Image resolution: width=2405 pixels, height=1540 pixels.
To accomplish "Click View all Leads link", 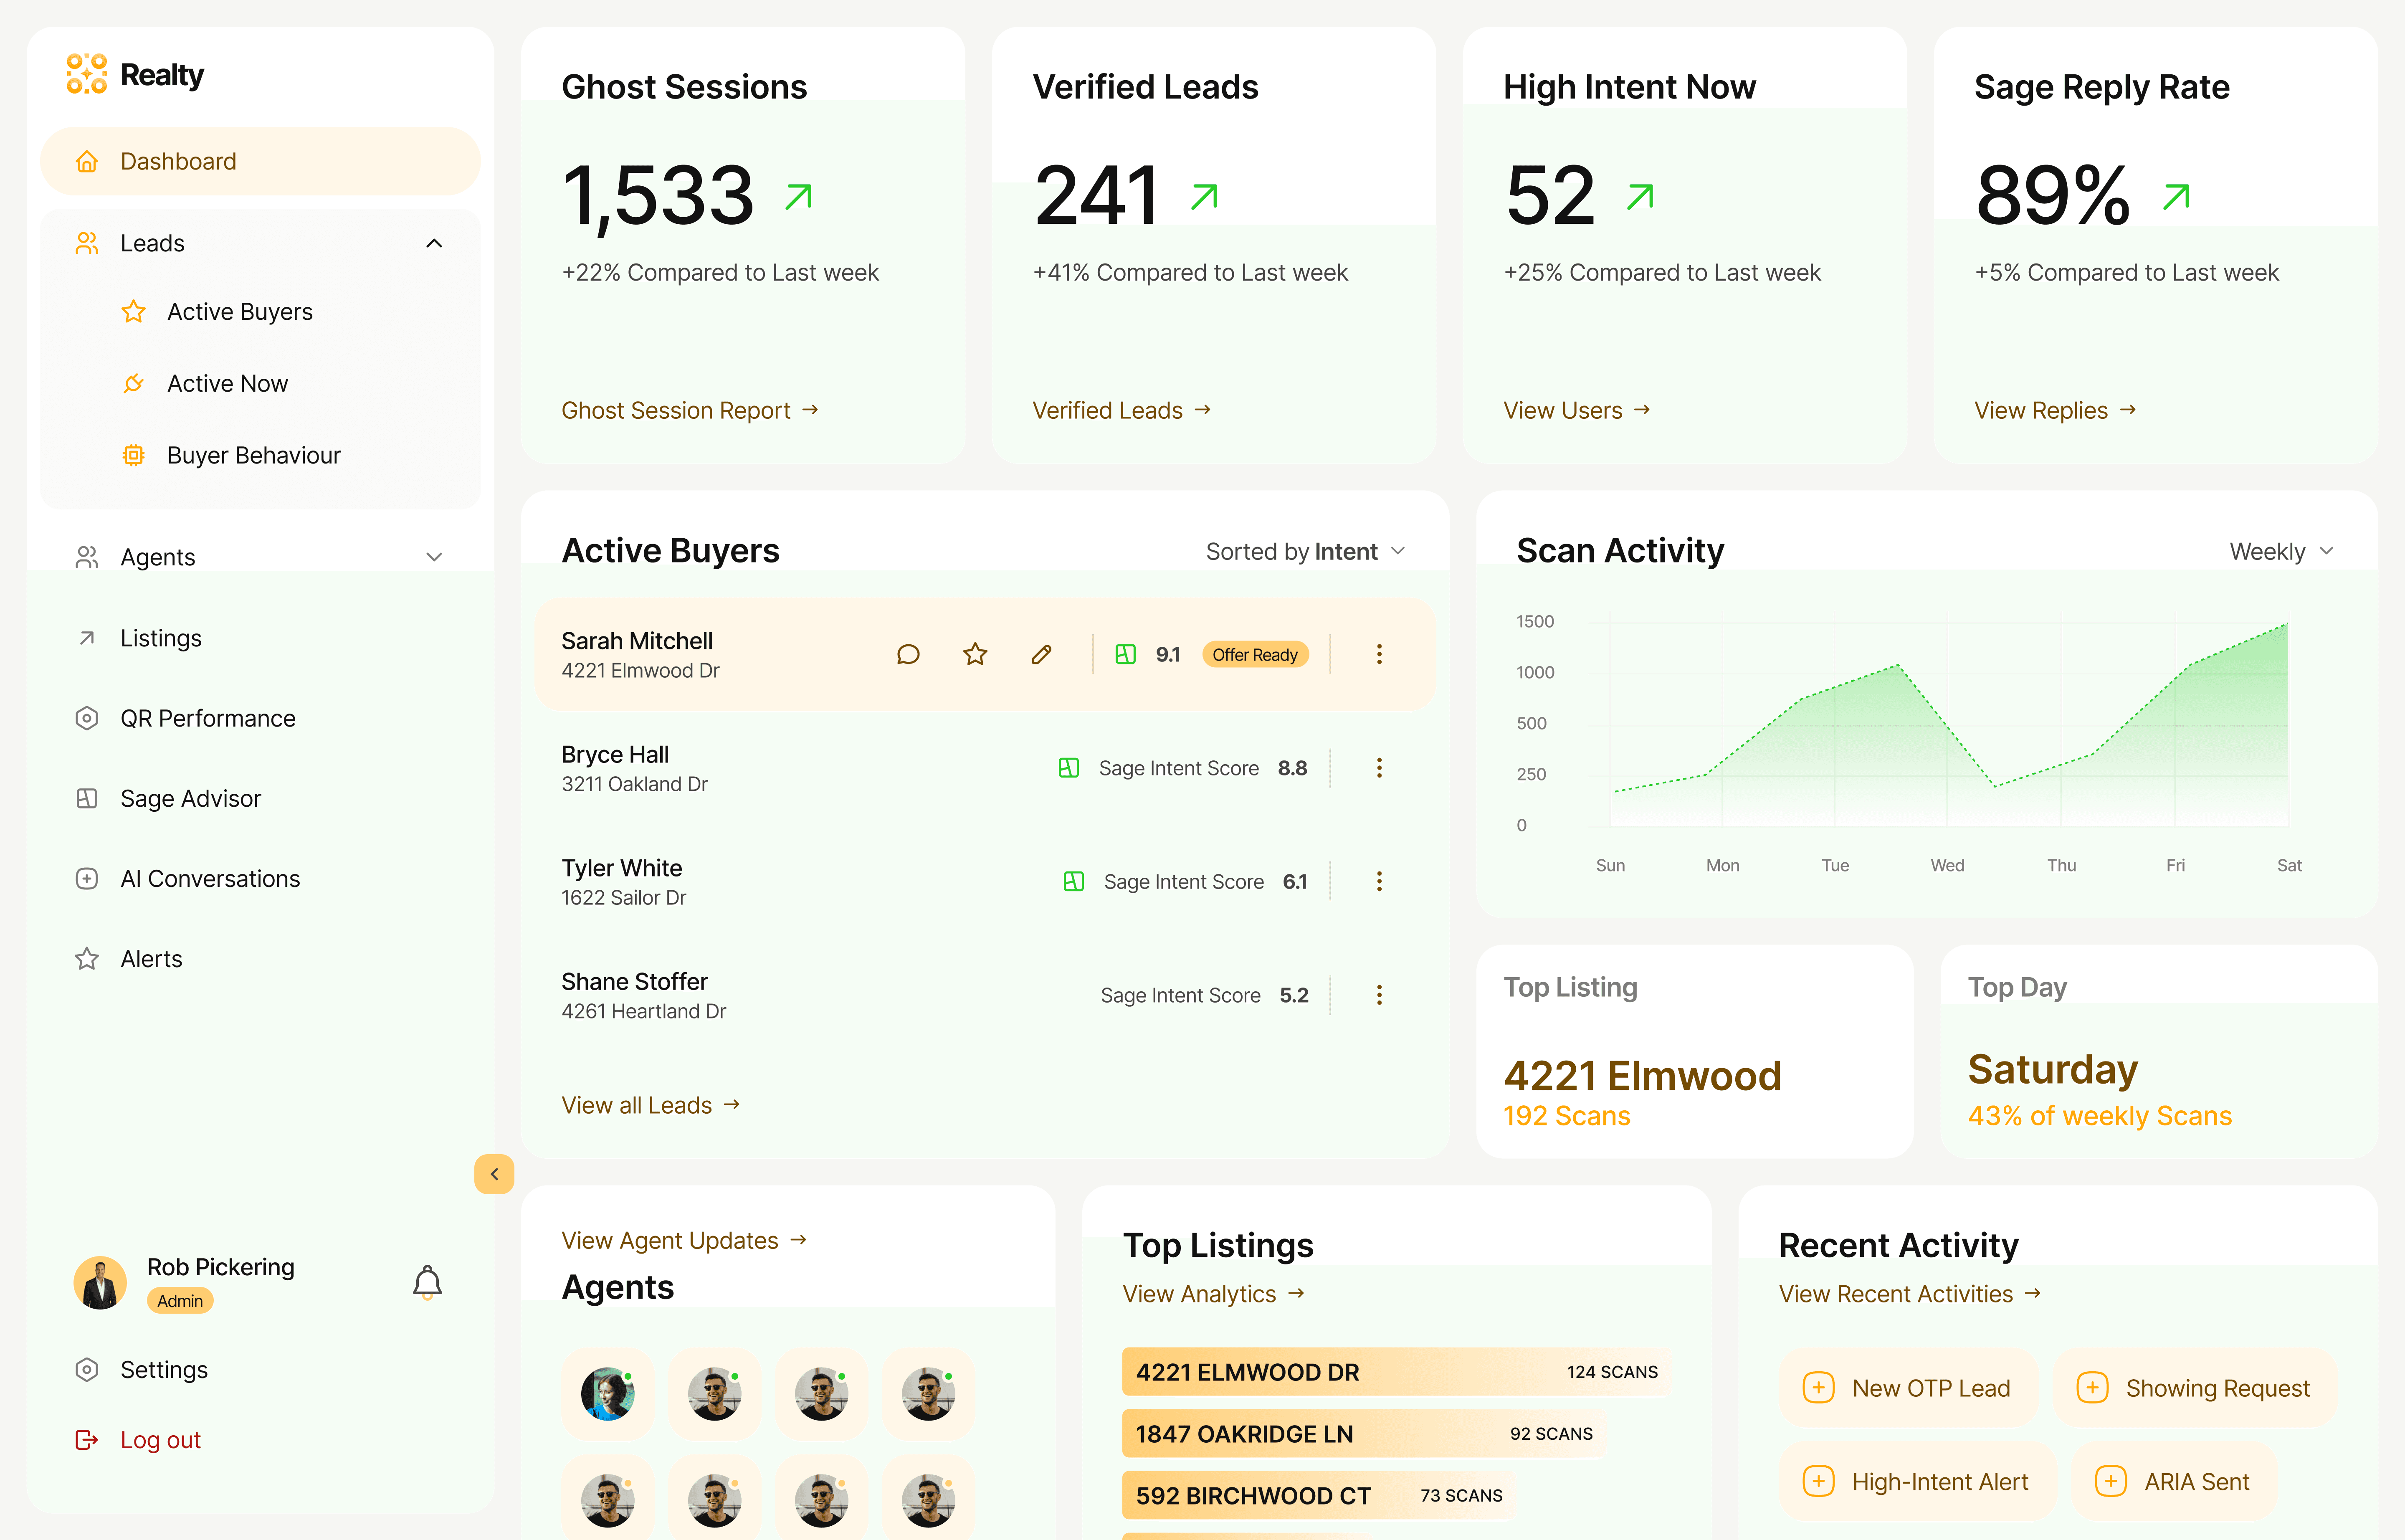I will 650,1104.
